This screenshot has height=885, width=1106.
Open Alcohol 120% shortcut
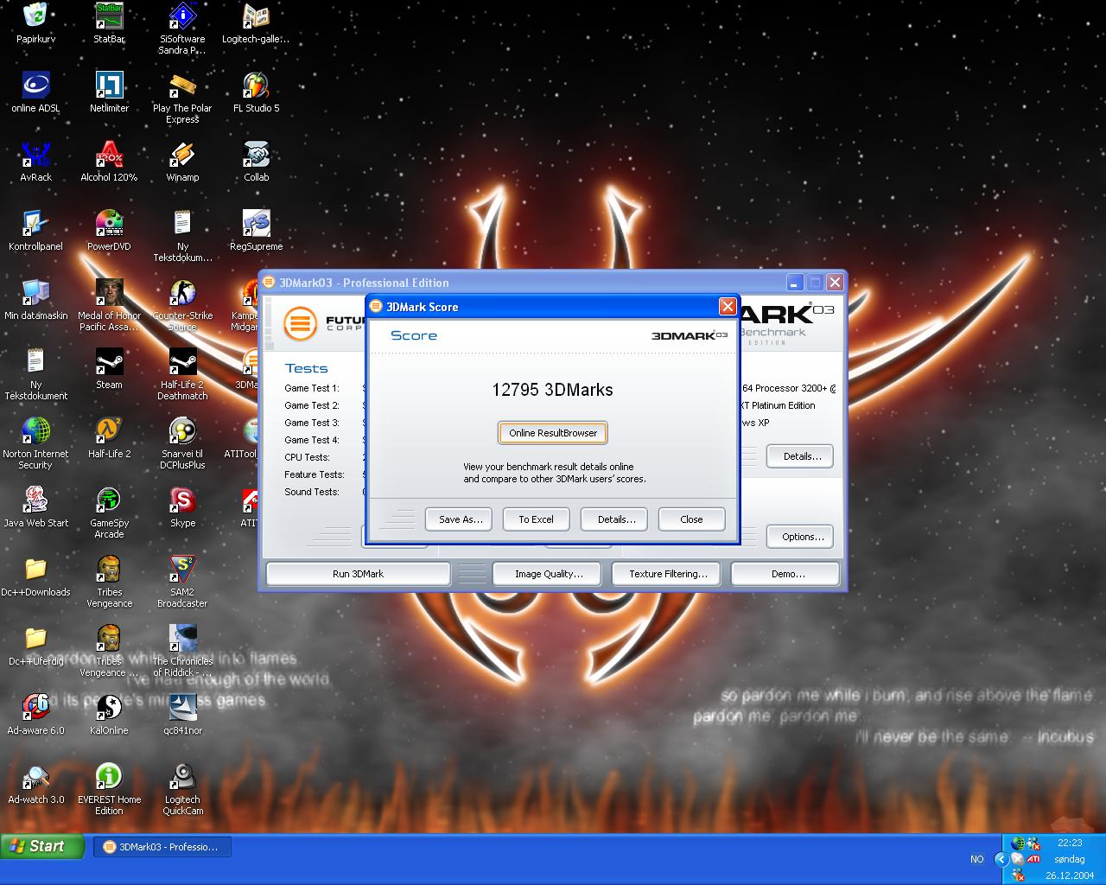pyautogui.click(x=109, y=161)
